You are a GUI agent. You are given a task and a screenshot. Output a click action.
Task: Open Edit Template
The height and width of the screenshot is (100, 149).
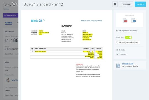click(x=120, y=50)
